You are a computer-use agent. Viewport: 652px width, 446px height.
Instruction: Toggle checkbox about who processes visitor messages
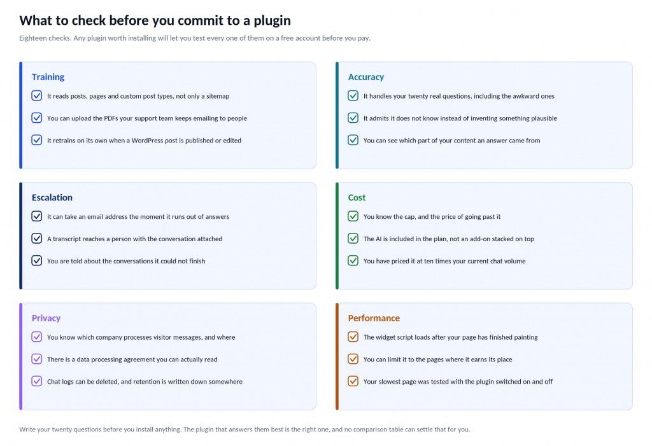(36, 337)
